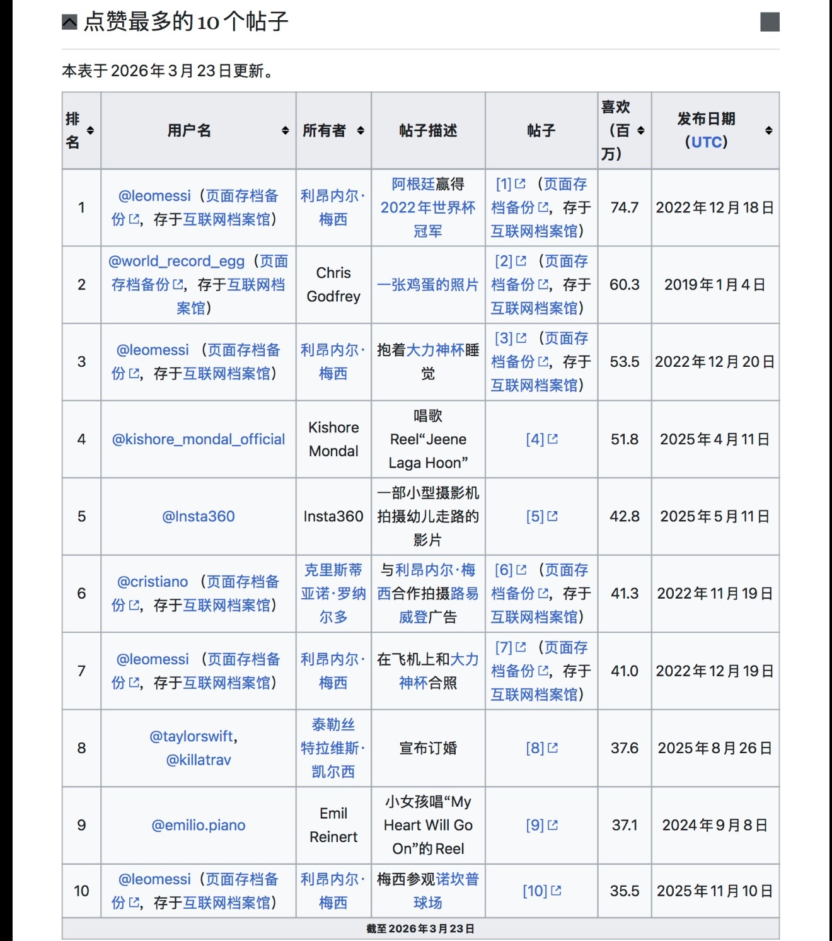
Task: Click the sort arrows on 所有者 header
Action: [x=361, y=130]
